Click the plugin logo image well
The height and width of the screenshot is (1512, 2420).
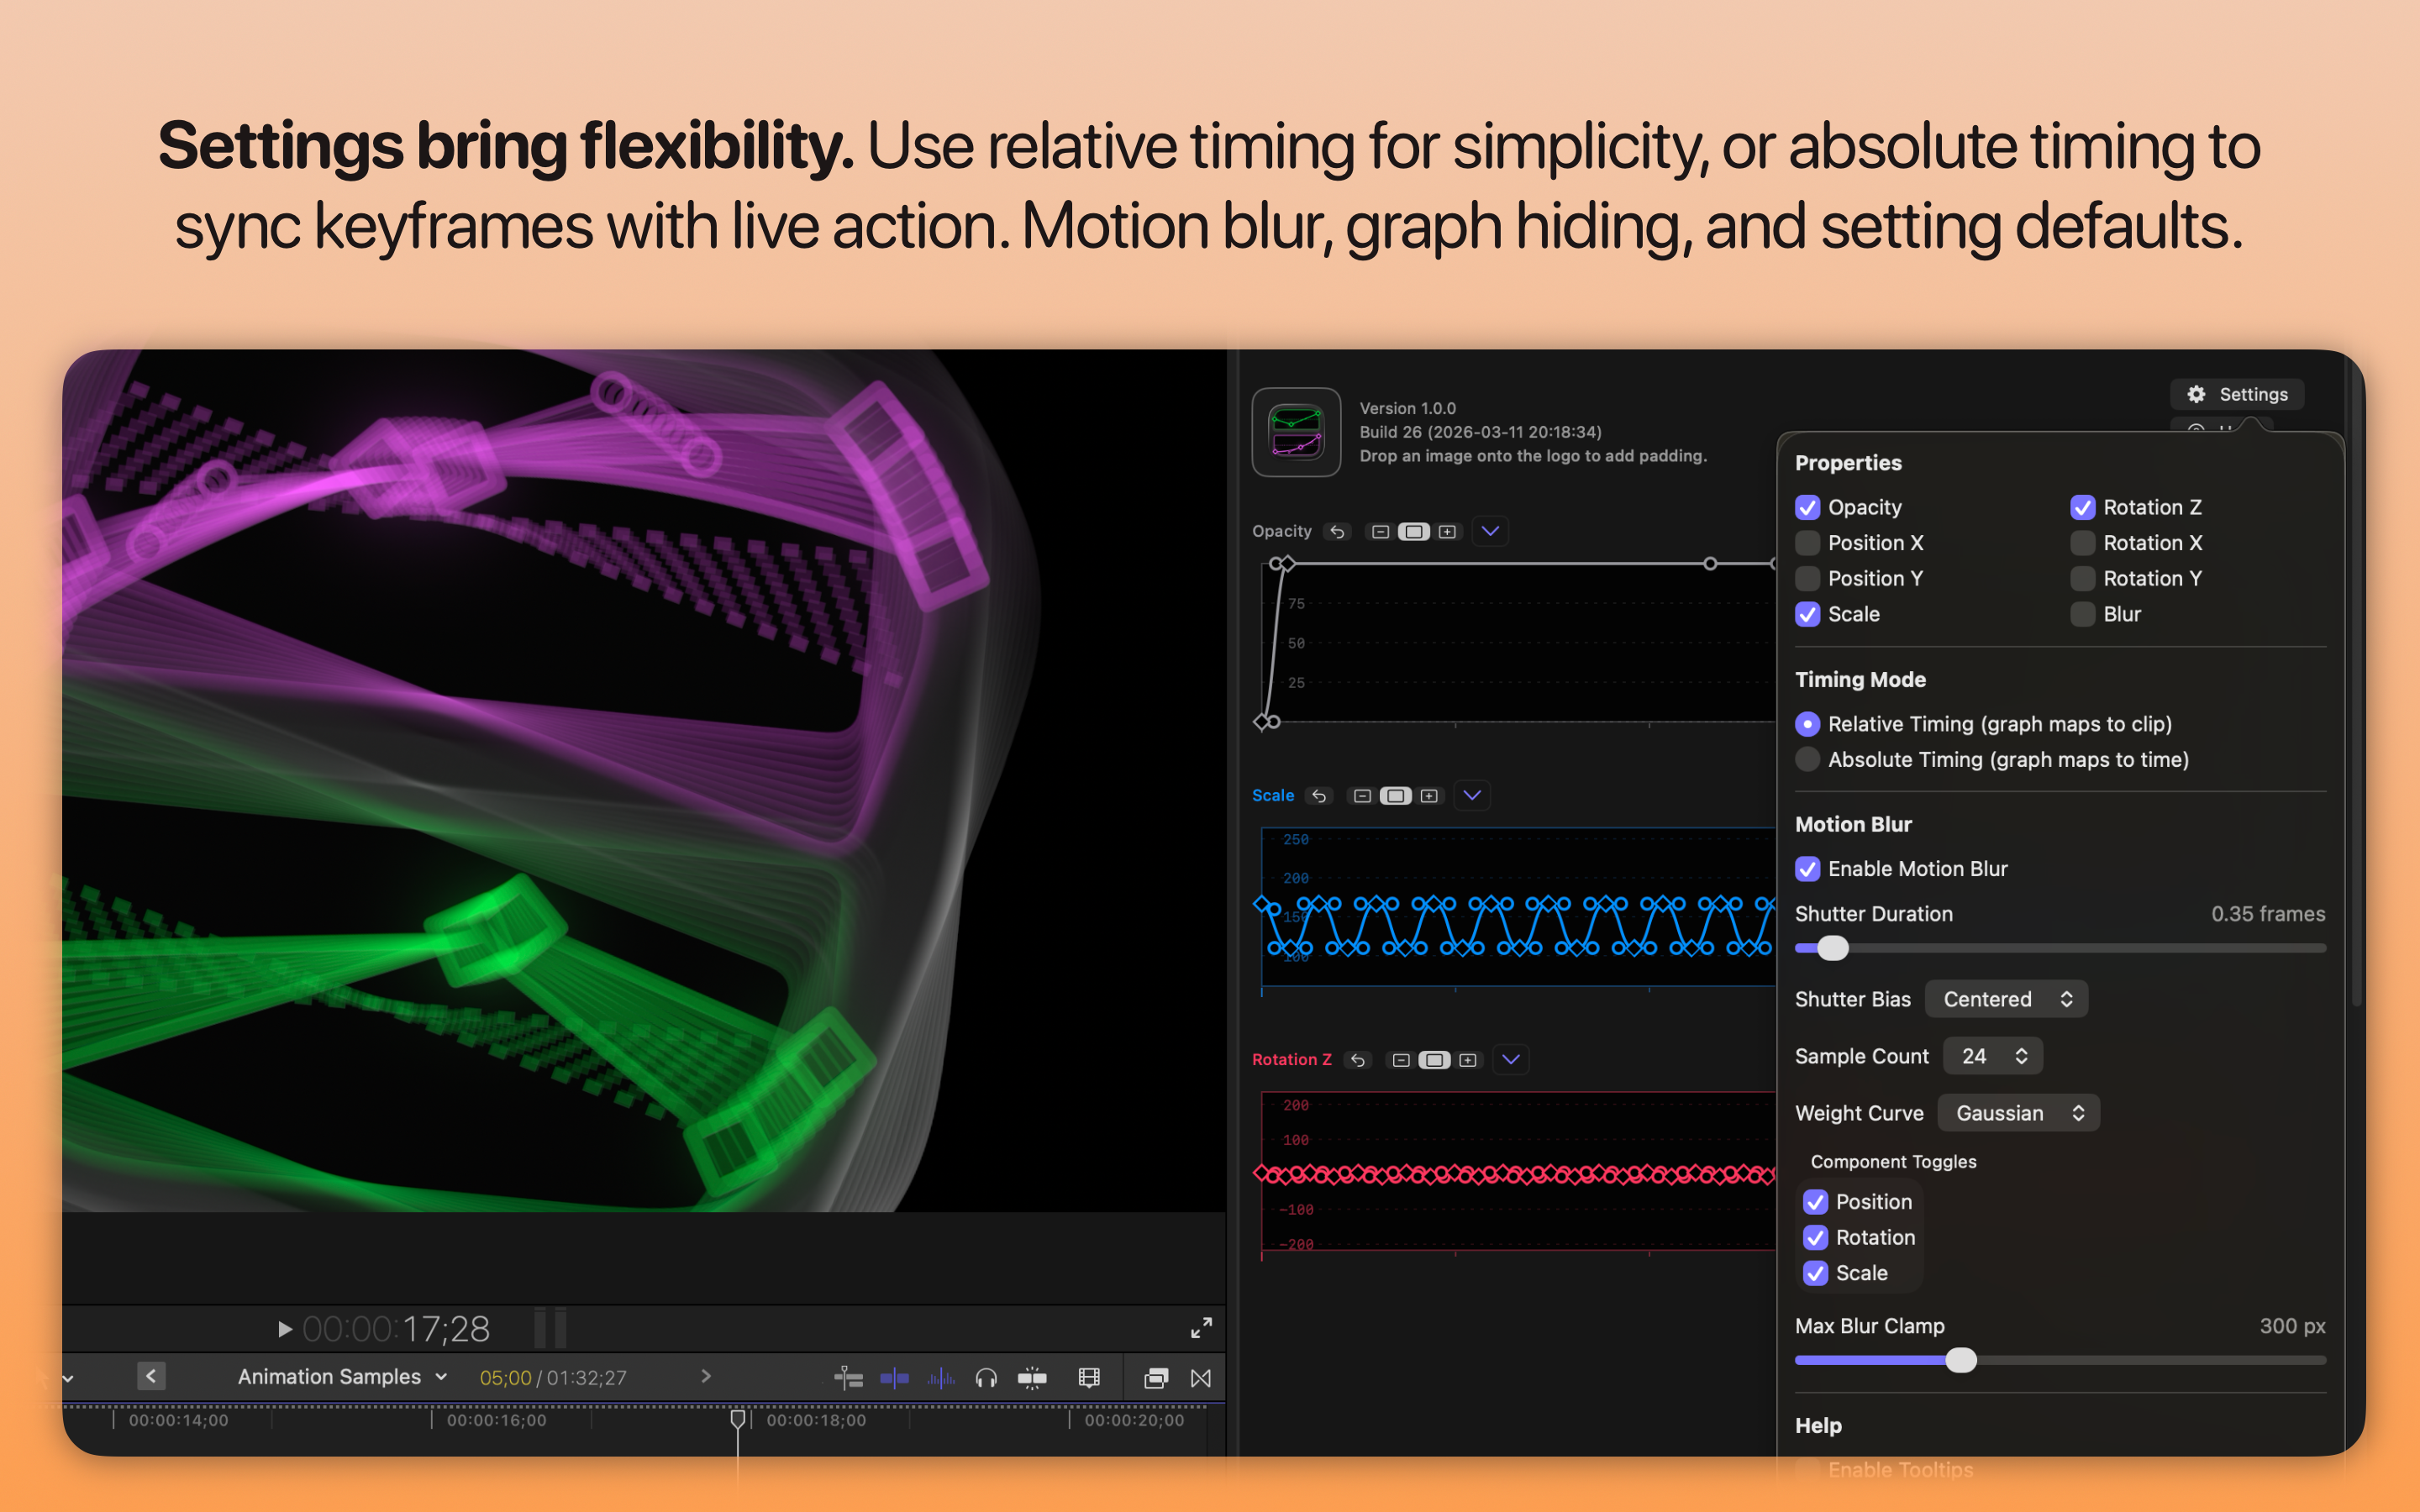1296,432
